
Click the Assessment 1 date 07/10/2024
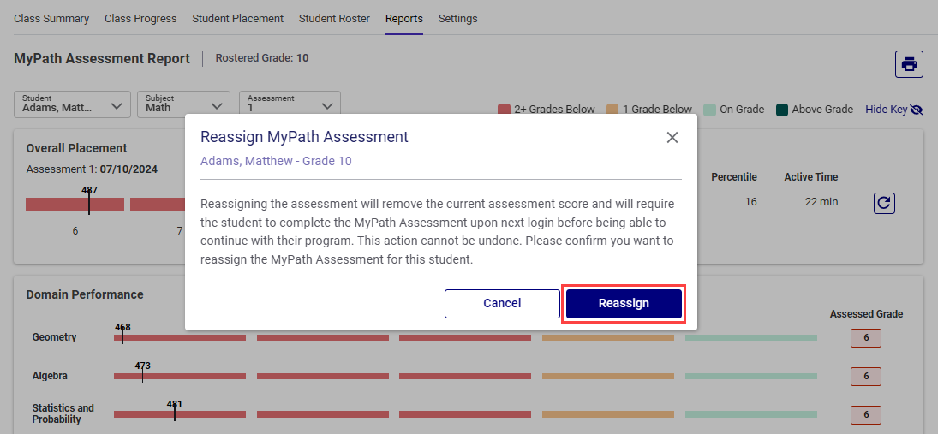click(128, 169)
